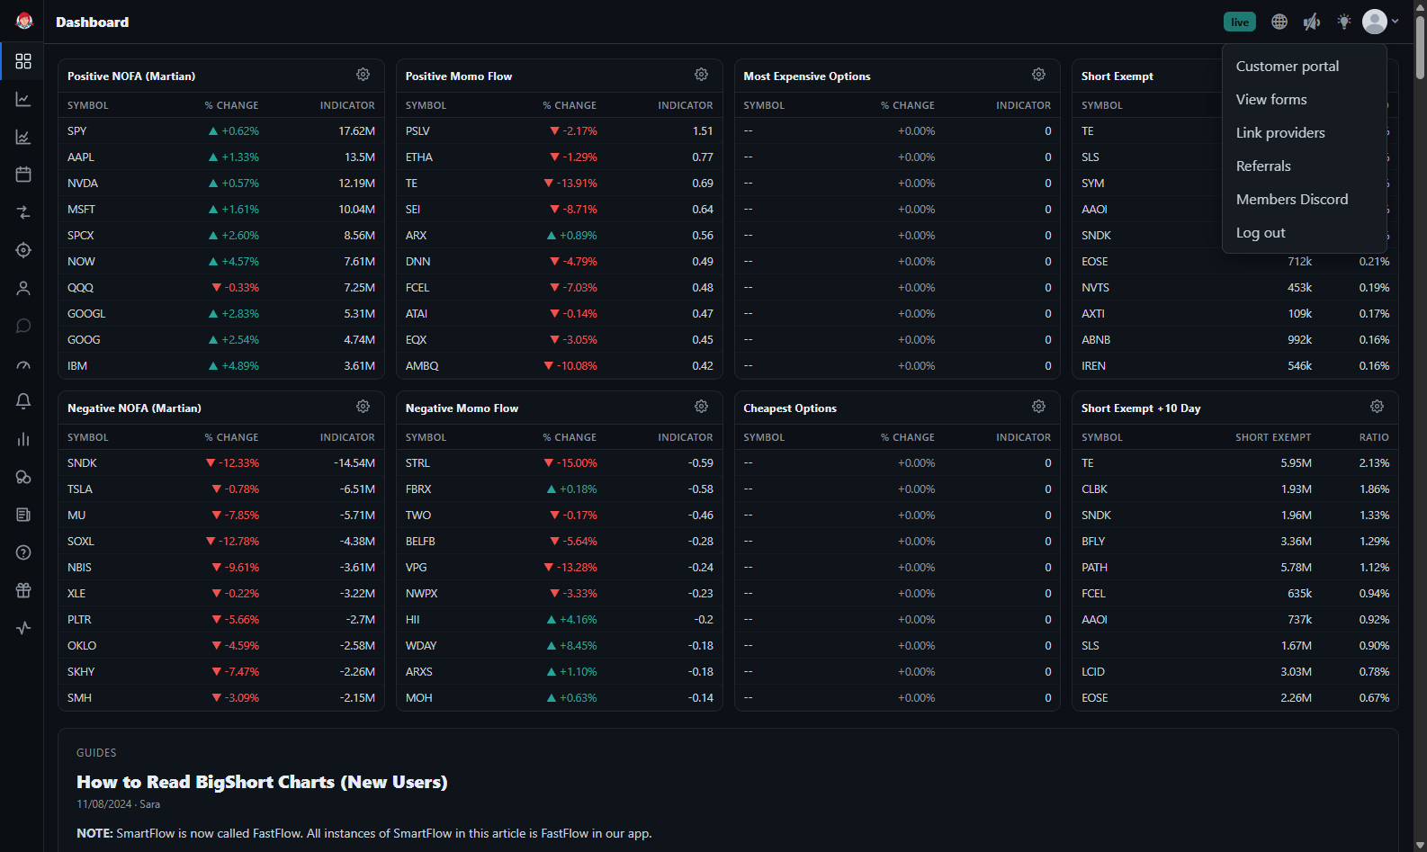Toggle the light bulb theme switch
Image resolution: width=1427 pixels, height=852 pixels.
(1344, 22)
